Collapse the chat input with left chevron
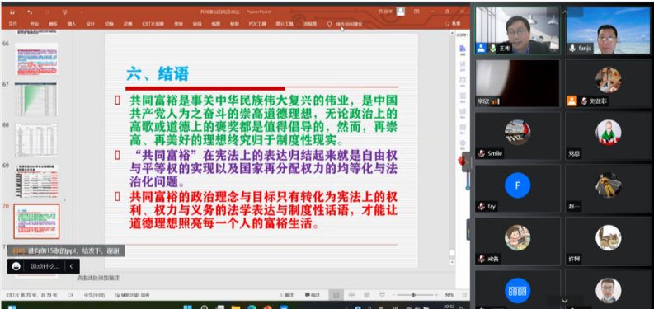 point(71,266)
